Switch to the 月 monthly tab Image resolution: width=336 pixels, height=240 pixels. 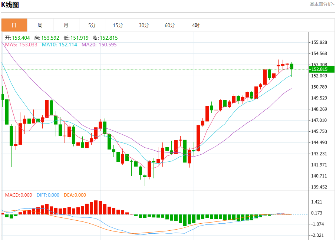click(66, 25)
